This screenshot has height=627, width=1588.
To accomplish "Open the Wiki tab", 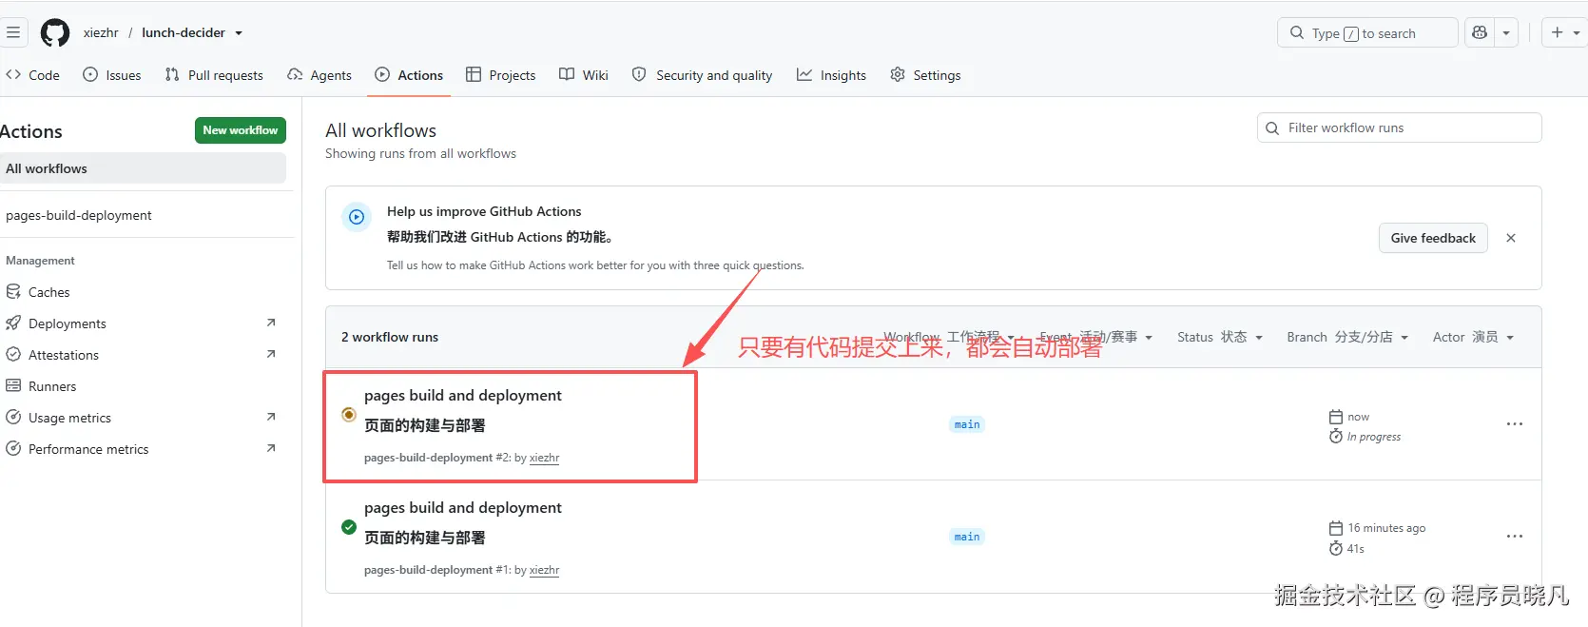I will click(584, 75).
